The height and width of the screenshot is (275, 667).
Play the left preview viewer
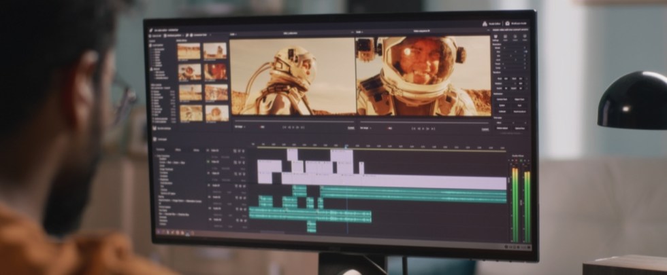click(293, 127)
